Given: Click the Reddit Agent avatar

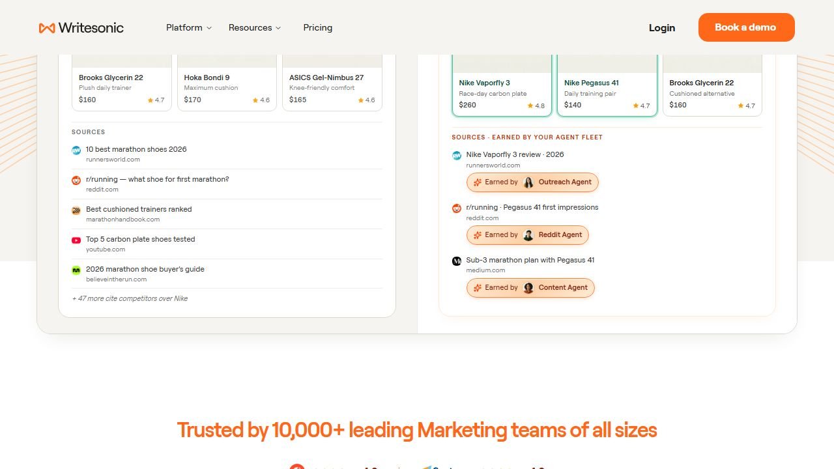Looking at the screenshot, I should pyautogui.click(x=528, y=235).
